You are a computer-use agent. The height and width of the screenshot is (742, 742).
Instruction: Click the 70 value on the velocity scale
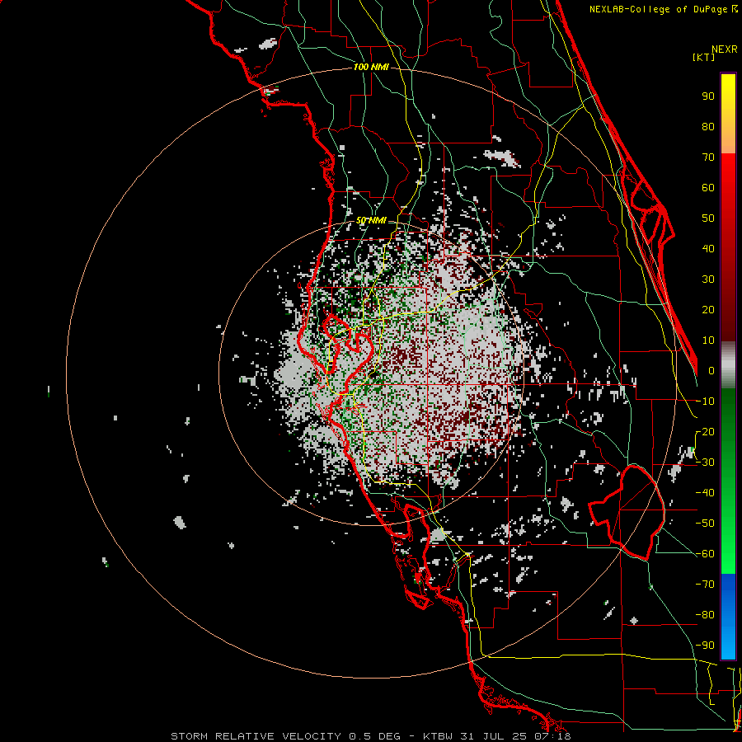(708, 157)
